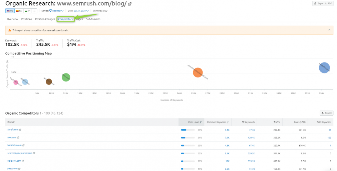Select the US country database flag
Screen dimensions: 337x171
tap(10, 11)
